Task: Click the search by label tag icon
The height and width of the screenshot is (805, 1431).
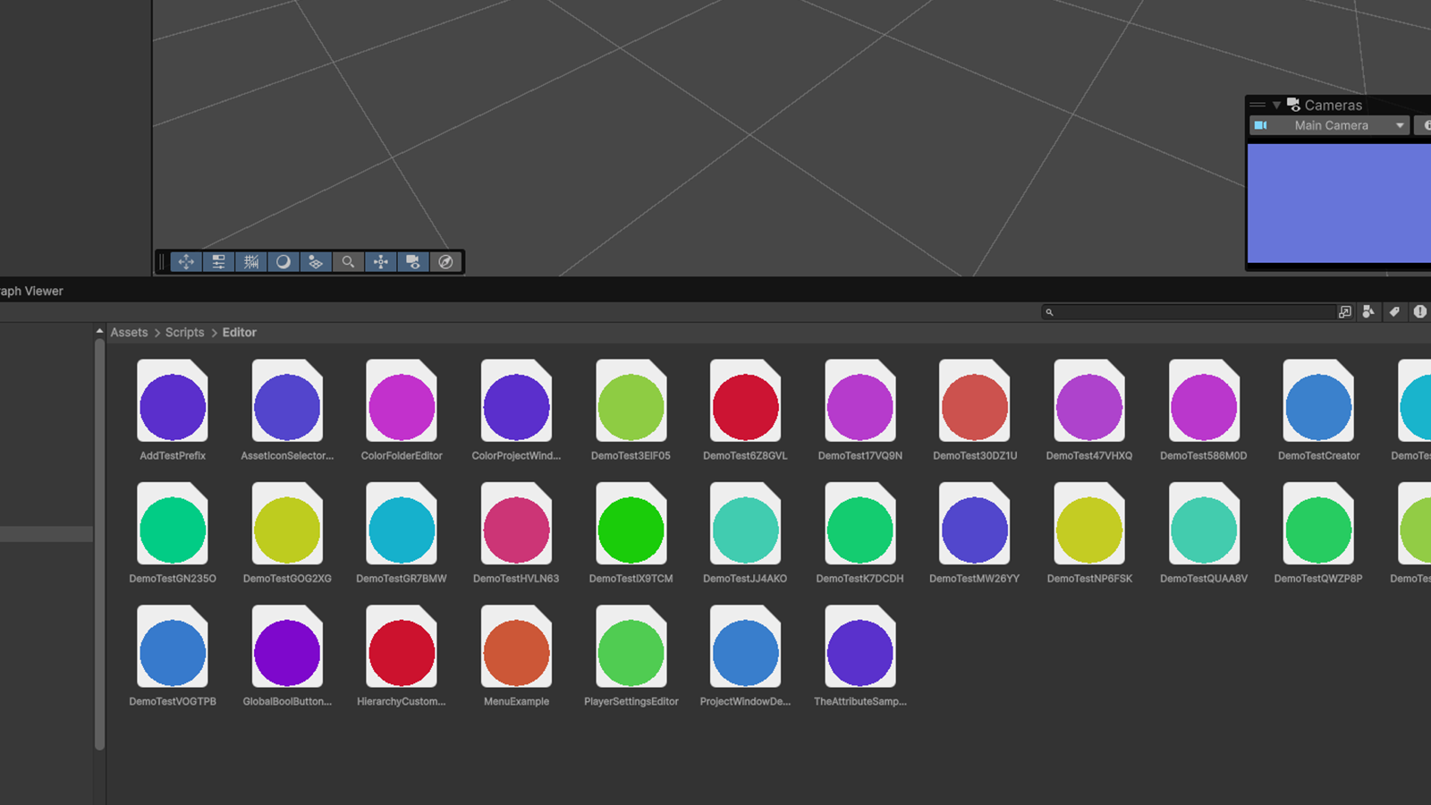Action: tap(1393, 312)
